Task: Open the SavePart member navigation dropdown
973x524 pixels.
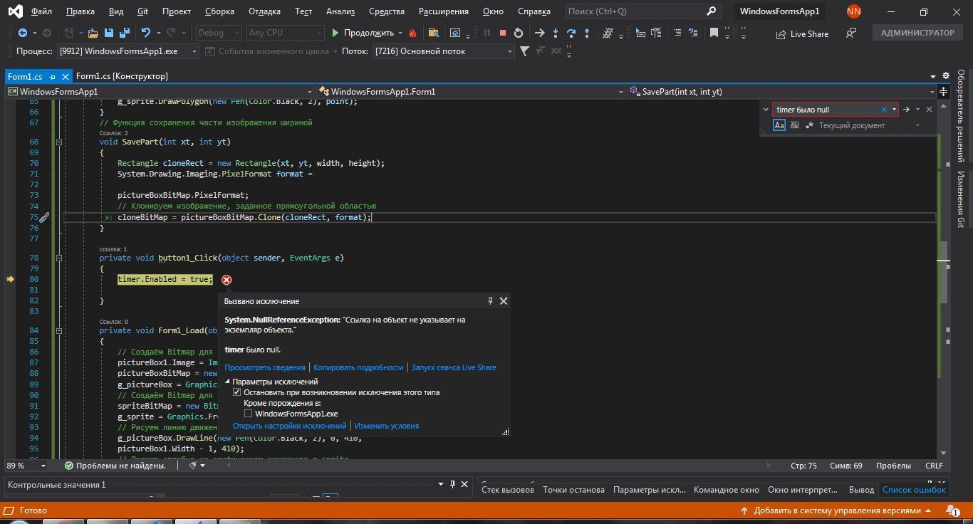Action: coord(932,92)
